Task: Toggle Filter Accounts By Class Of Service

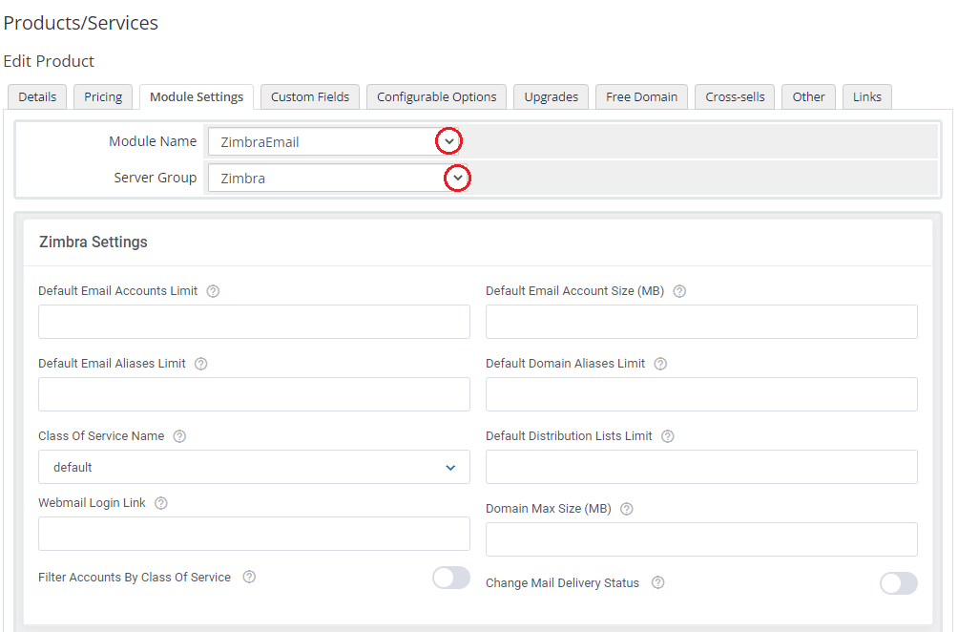Action: coord(451,578)
